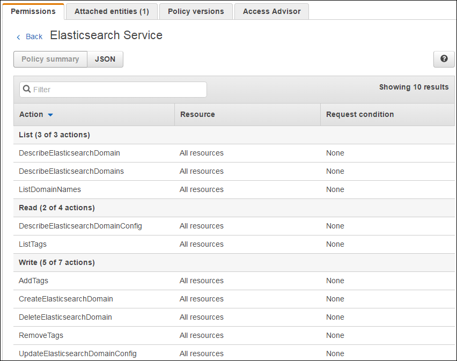Click the Back chevron arrow icon
Viewport: 457px width, 361px height.
click(18, 37)
